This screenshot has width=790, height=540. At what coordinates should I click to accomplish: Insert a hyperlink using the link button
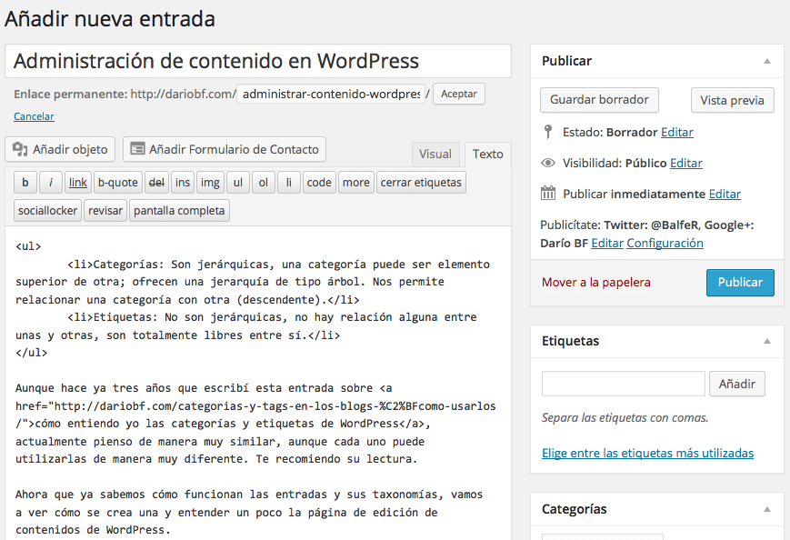click(x=78, y=183)
